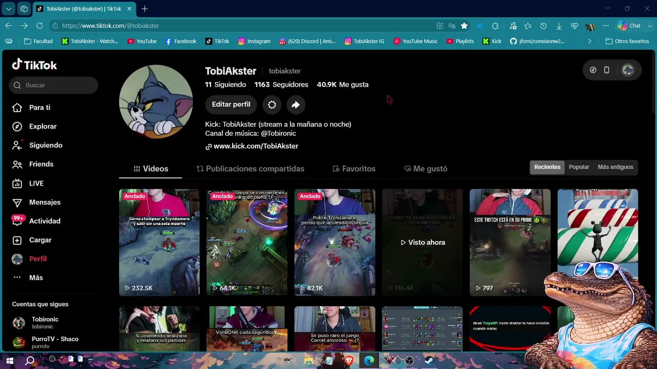
Task: Open the Me gustó tab
Action: click(426, 169)
